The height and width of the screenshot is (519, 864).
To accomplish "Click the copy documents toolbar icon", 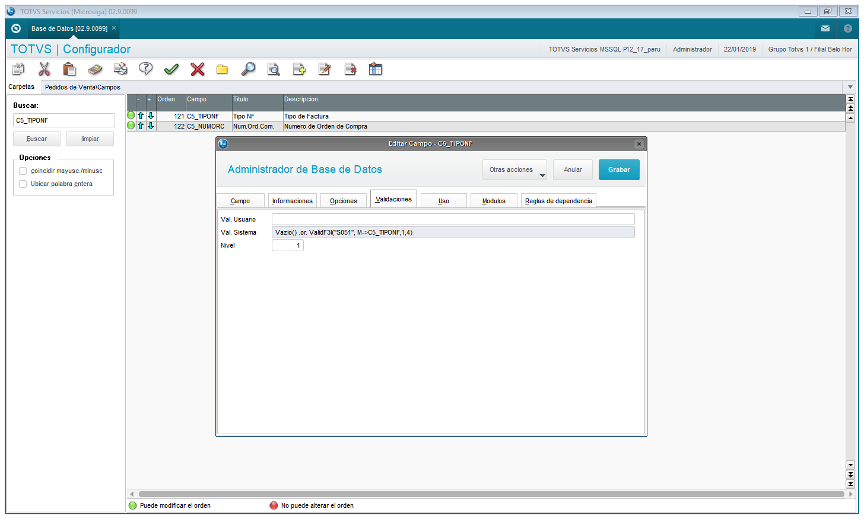I will [x=18, y=69].
